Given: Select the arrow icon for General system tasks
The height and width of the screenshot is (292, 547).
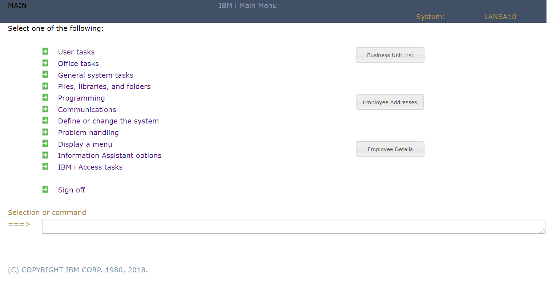Looking at the screenshot, I should 45,75.
